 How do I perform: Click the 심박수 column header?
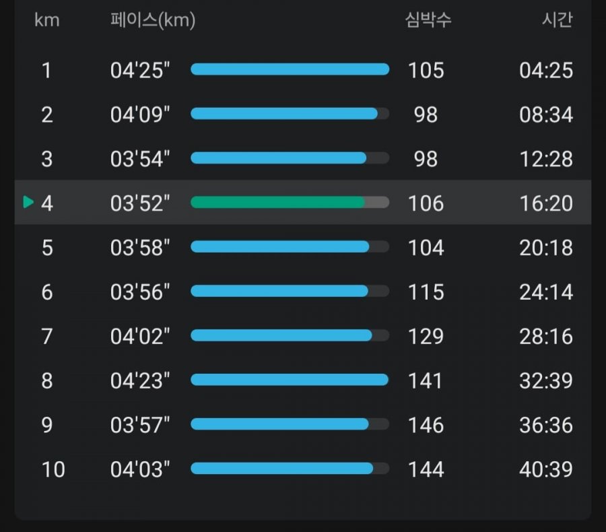[x=428, y=20]
